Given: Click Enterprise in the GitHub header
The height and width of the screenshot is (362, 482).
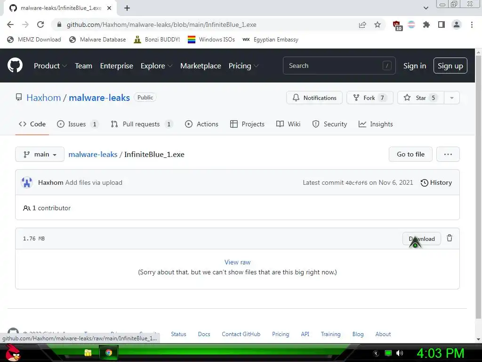Looking at the screenshot, I should point(117,66).
